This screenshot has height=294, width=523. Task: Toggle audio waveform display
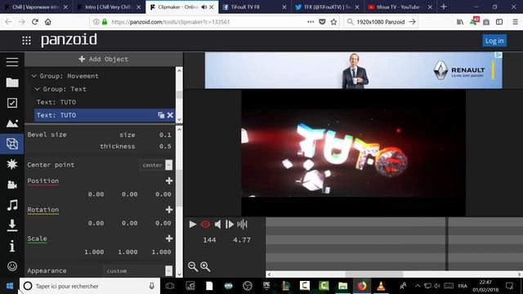pos(242,225)
